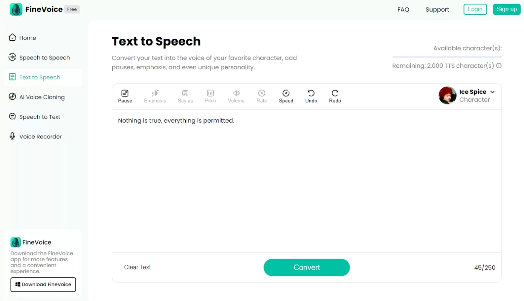Undo the last text edit
Screen dimensions: 524x301
pos(311,93)
